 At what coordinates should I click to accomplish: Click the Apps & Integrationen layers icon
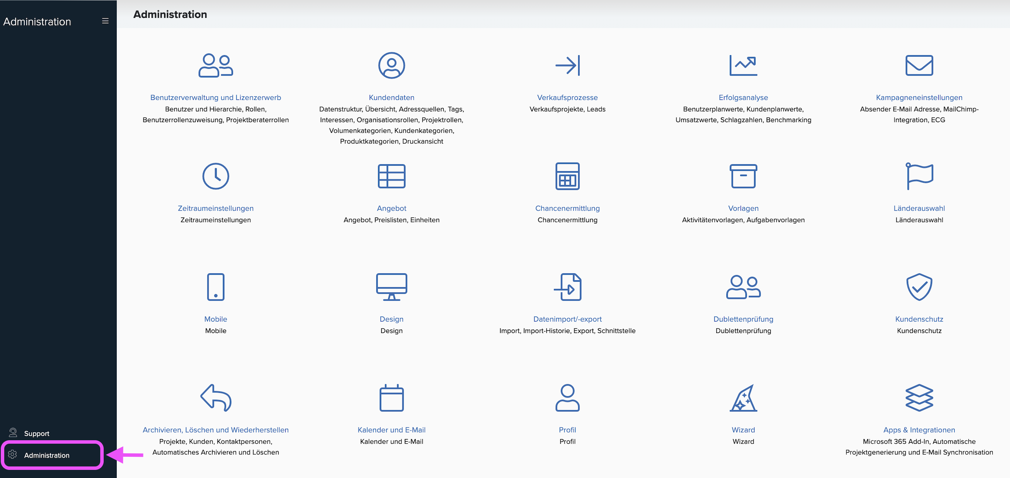[919, 397]
